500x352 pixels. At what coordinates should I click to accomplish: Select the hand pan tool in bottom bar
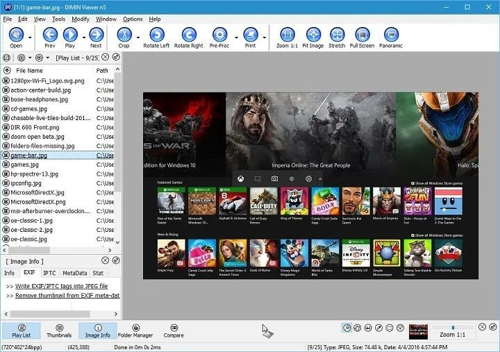tap(358, 328)
